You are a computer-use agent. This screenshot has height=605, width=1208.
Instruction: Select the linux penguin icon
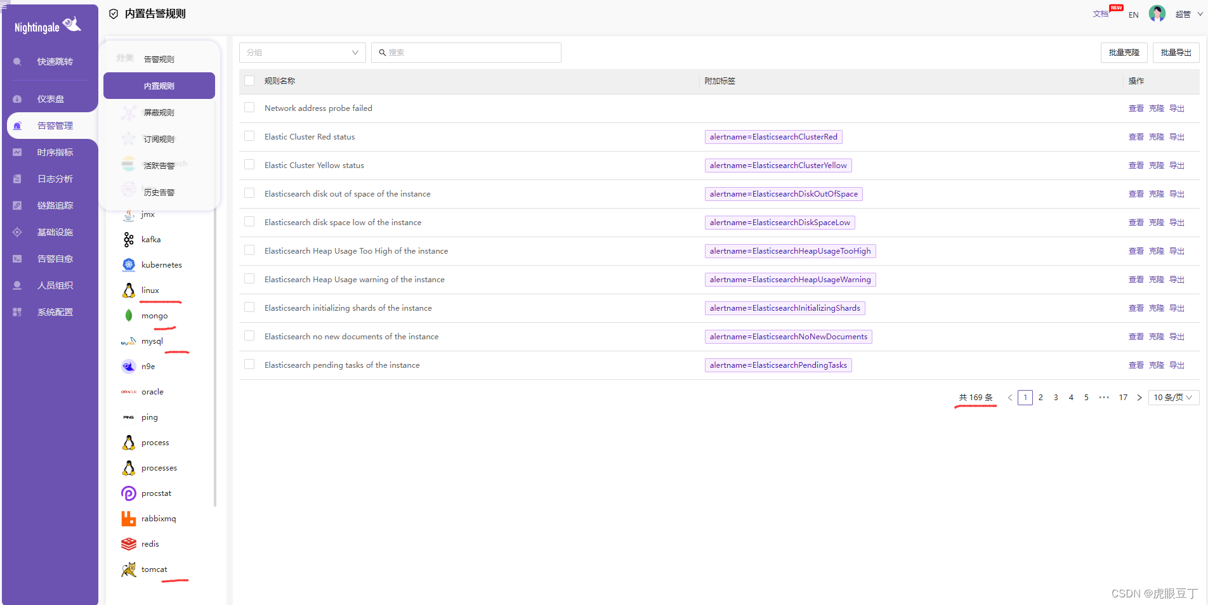point(129,290)
